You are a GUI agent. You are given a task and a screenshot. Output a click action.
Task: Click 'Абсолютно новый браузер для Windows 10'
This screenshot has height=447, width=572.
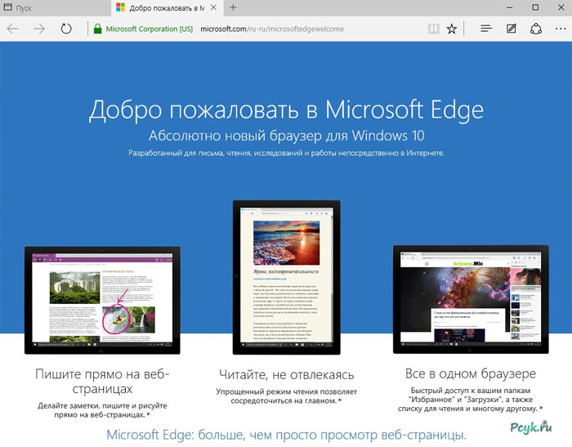tap(286, 136)
